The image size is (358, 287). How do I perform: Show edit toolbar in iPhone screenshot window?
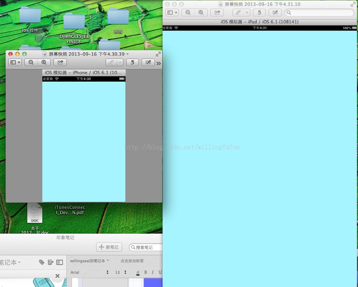click(148, 62)
